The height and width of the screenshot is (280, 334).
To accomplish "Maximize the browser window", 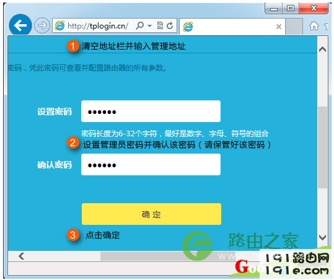I will point(291,8).
